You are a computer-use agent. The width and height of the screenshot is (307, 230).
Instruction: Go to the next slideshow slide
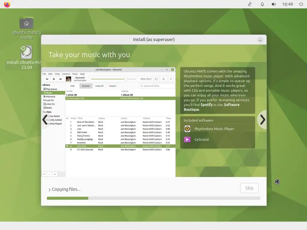click(262, 119)
